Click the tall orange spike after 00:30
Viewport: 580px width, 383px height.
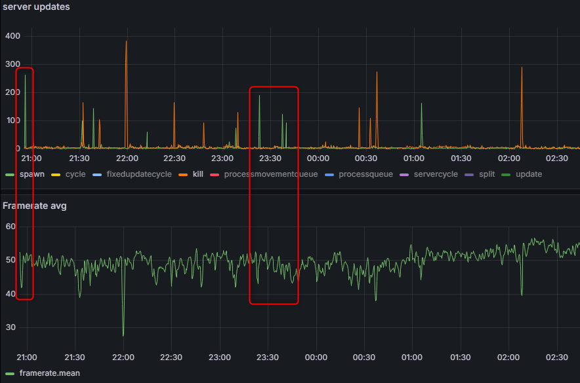pyautogui.click(x=377, y=73)
